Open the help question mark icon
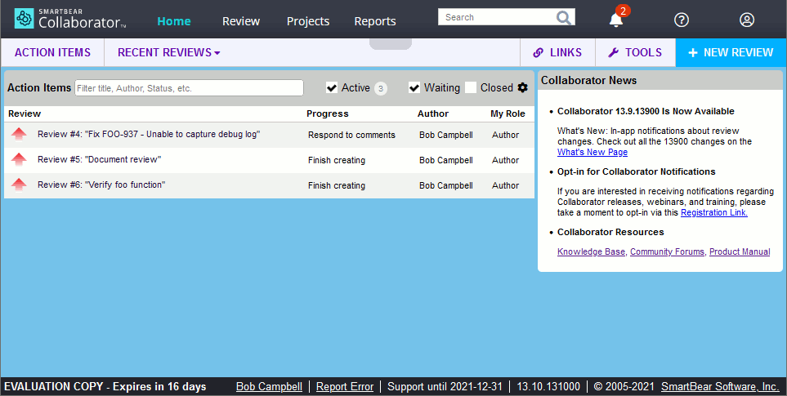 click(x=682, y=20)
